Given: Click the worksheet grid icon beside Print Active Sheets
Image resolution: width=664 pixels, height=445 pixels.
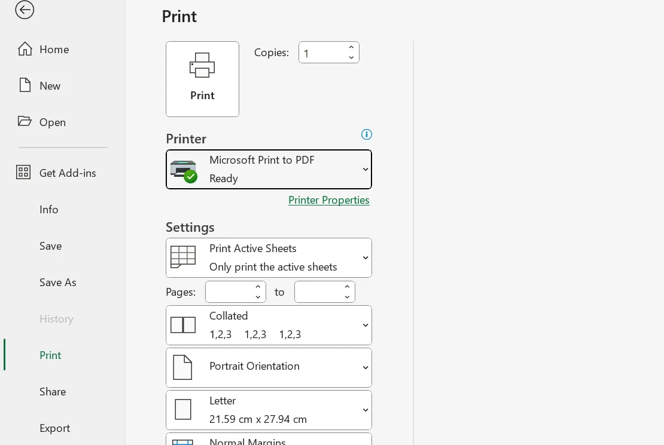Looking at the screenshot, I should point(183,256).
